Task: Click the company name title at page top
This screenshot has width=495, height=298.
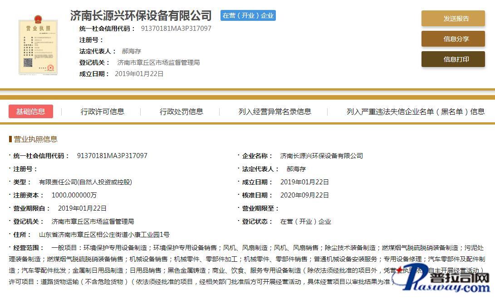Action: point(141,15)
